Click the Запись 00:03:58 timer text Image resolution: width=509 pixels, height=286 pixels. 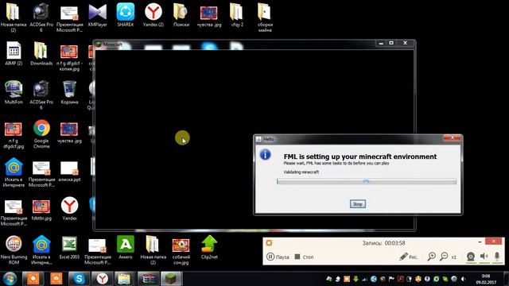pos(383,243)
